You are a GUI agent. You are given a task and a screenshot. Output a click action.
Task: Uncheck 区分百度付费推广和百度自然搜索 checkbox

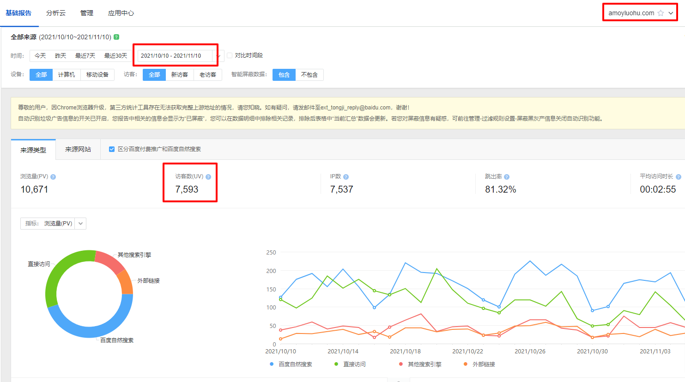click(x=112, y=149)
